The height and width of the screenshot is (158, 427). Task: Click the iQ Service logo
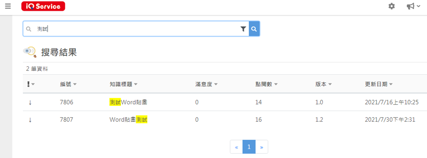pyautogui.click(x=43, y=6)
